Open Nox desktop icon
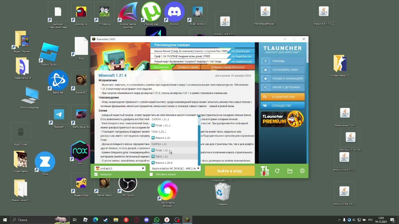This screenshot has height=224, width=399. coord(80,153)
